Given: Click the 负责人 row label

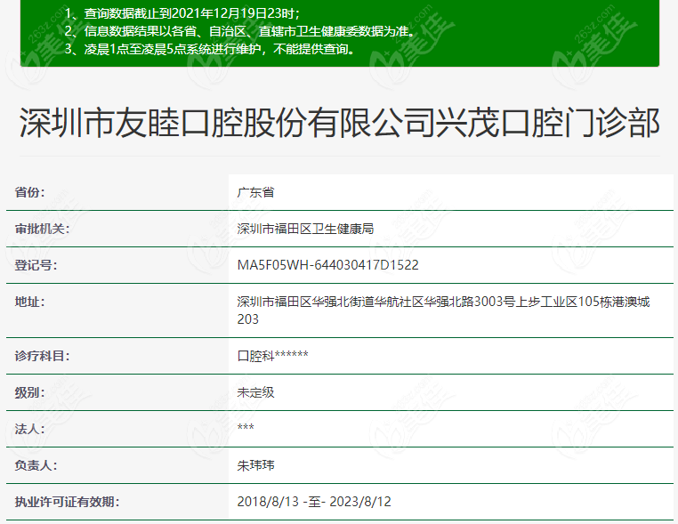Looking at the screenshot, I should click(36, 465).
